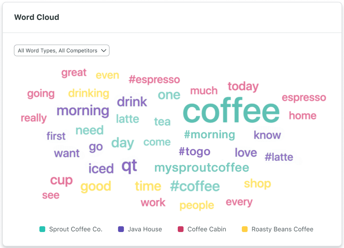Screen dimensions: 344x248
Task: Click the "#espresso" hashtag word
Action: click(154, 80)
